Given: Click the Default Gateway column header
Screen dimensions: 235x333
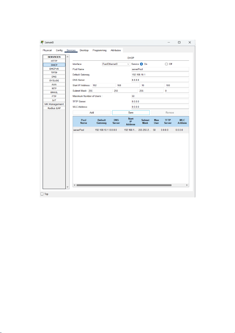Looking at the screenshot, I should coord(101,121).
